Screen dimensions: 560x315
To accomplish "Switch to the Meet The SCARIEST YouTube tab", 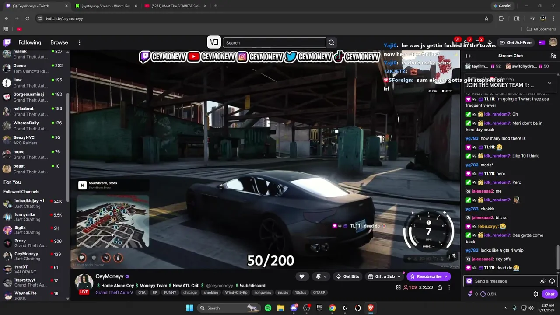I will tap(175, 6).
